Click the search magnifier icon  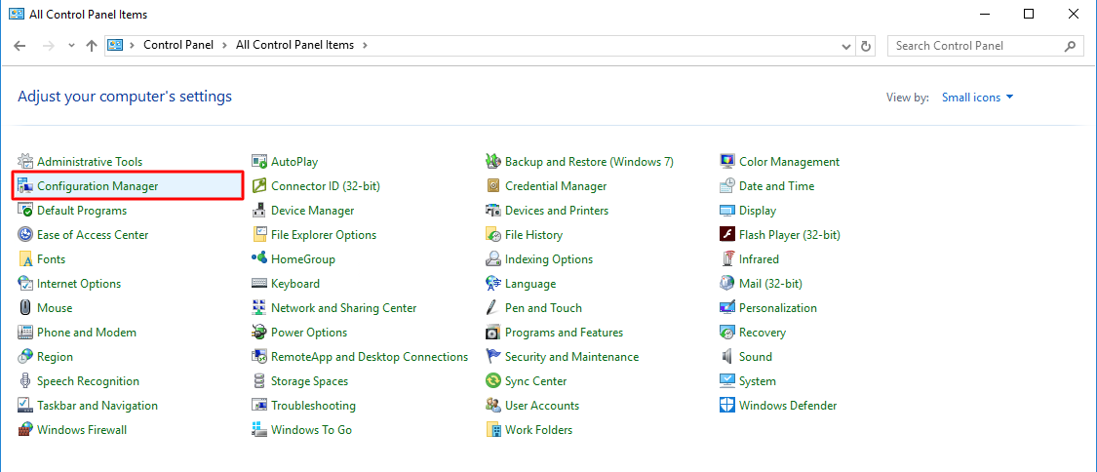[1070, 46]
